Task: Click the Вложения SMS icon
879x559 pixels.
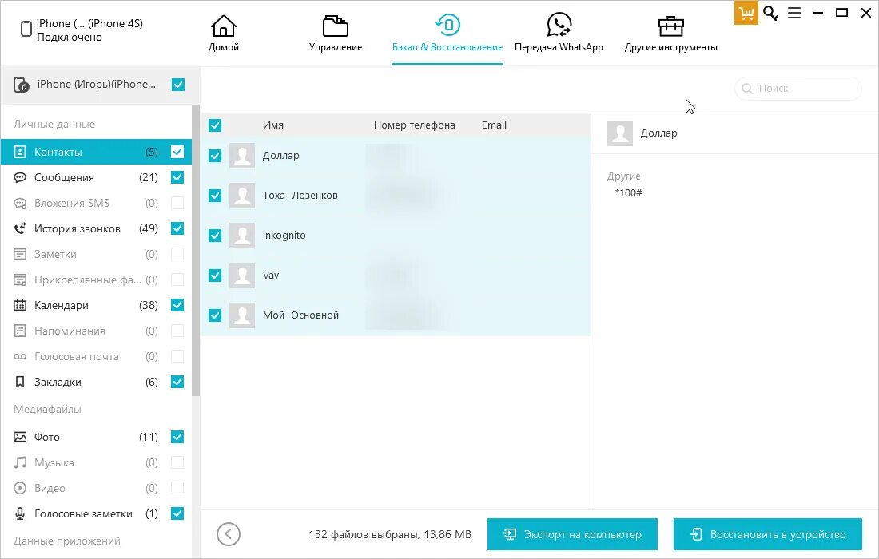Action: pyautogui.click(x=20, y=204)
